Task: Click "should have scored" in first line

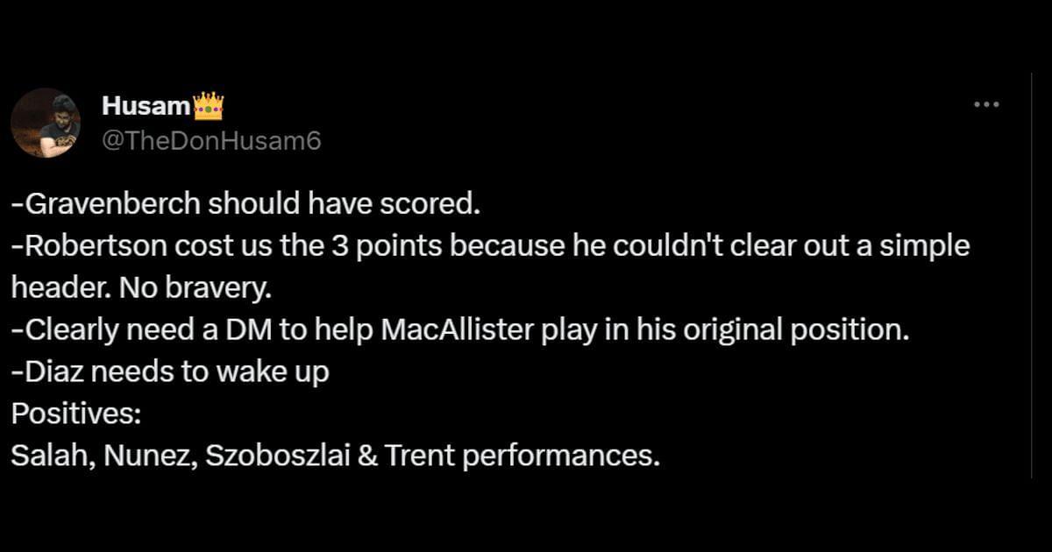Action: tap(343, 204)
